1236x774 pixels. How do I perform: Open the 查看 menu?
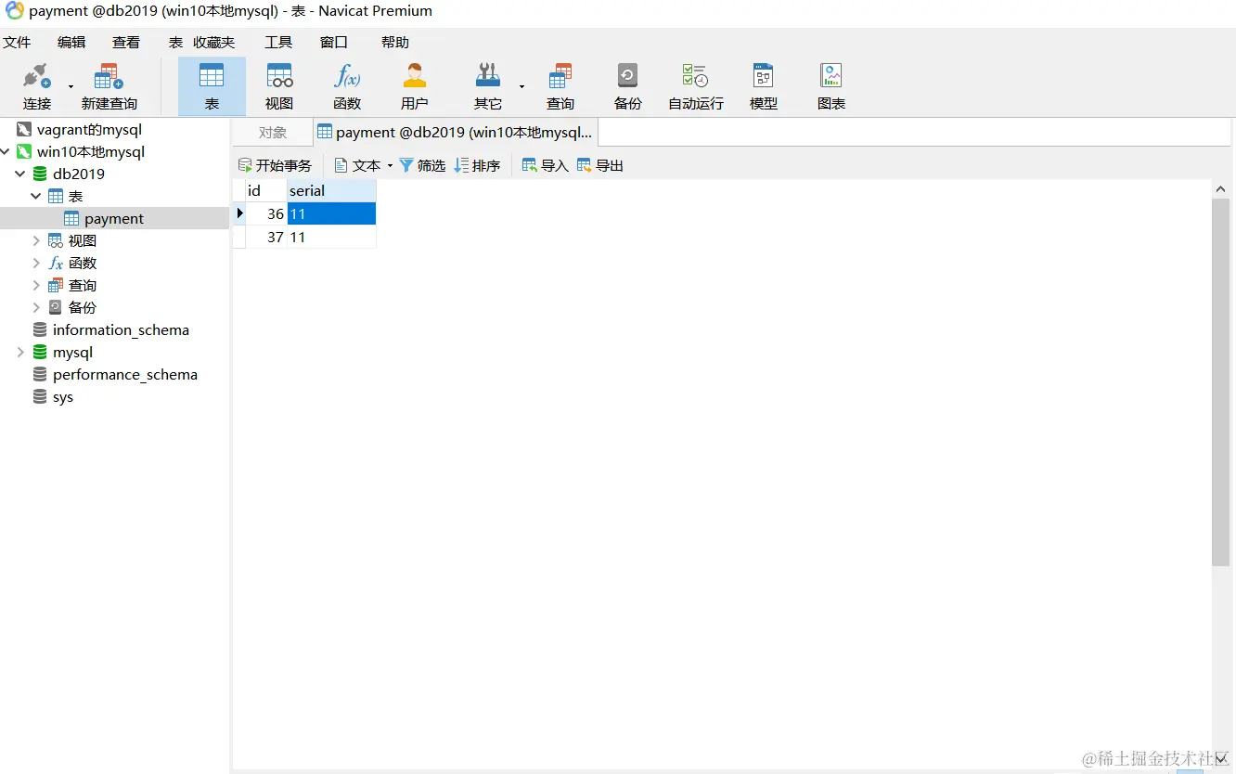point(126,42)
